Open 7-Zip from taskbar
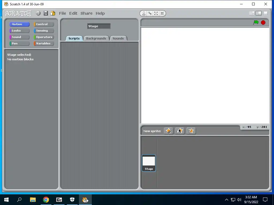The image size is (274, 205). coord(59,200)
